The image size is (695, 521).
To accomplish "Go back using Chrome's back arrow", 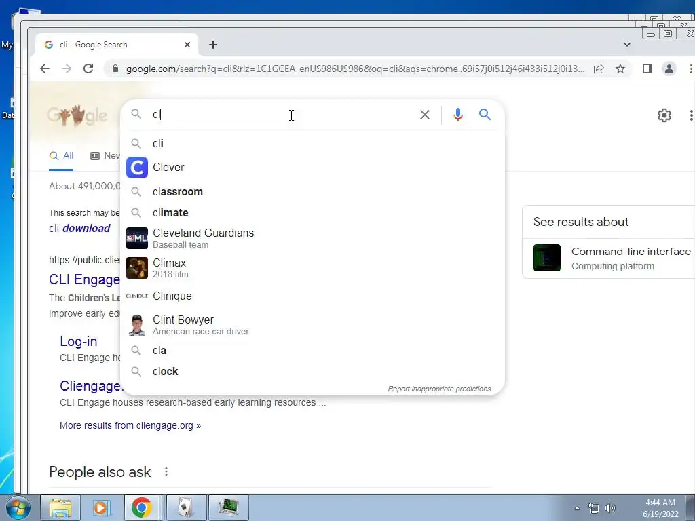I will click(44, 69).
